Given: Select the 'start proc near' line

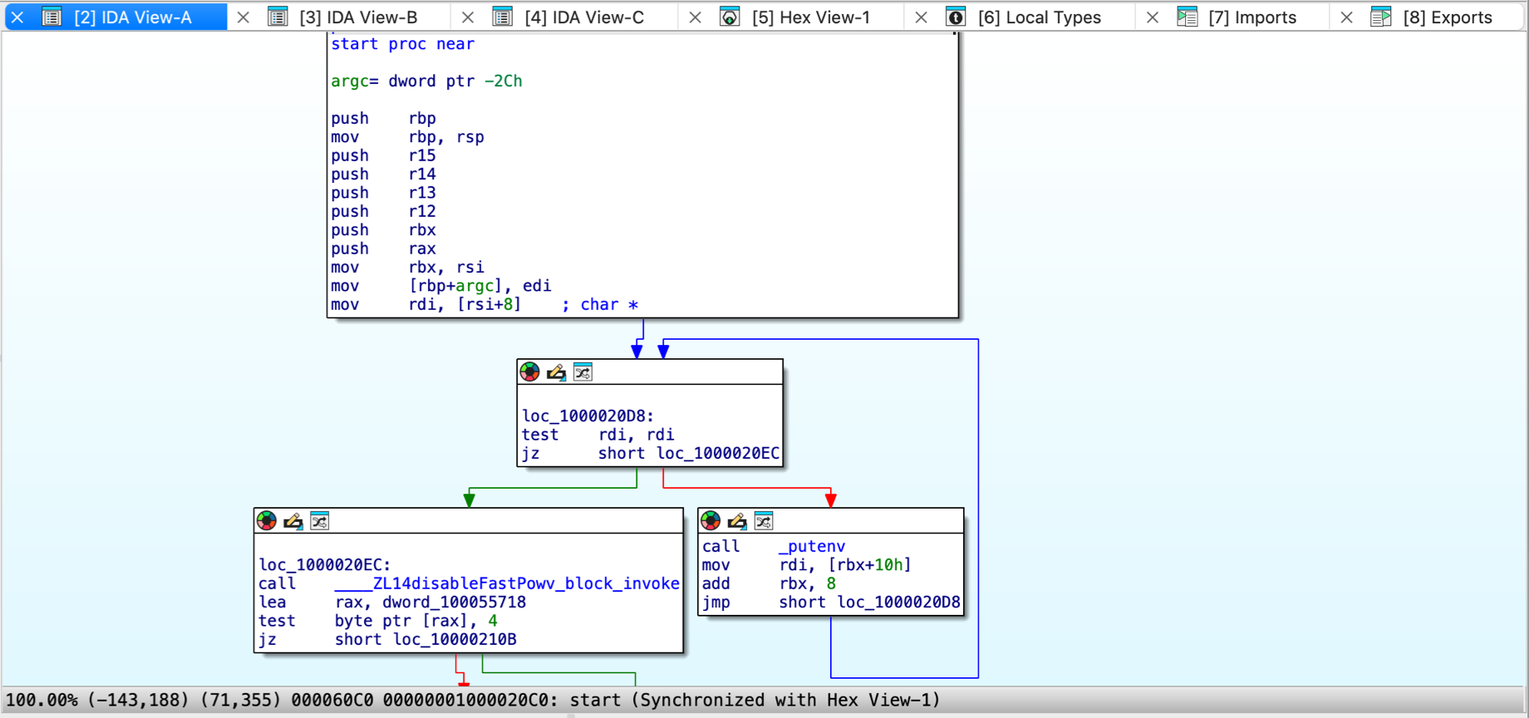Looking at the screenshot, I should pos(403,43).
